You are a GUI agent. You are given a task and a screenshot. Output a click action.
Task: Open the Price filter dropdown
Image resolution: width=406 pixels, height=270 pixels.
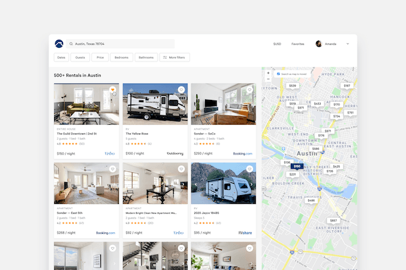point(100,58)
